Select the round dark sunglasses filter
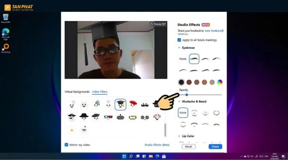 [x=145, y=117]
